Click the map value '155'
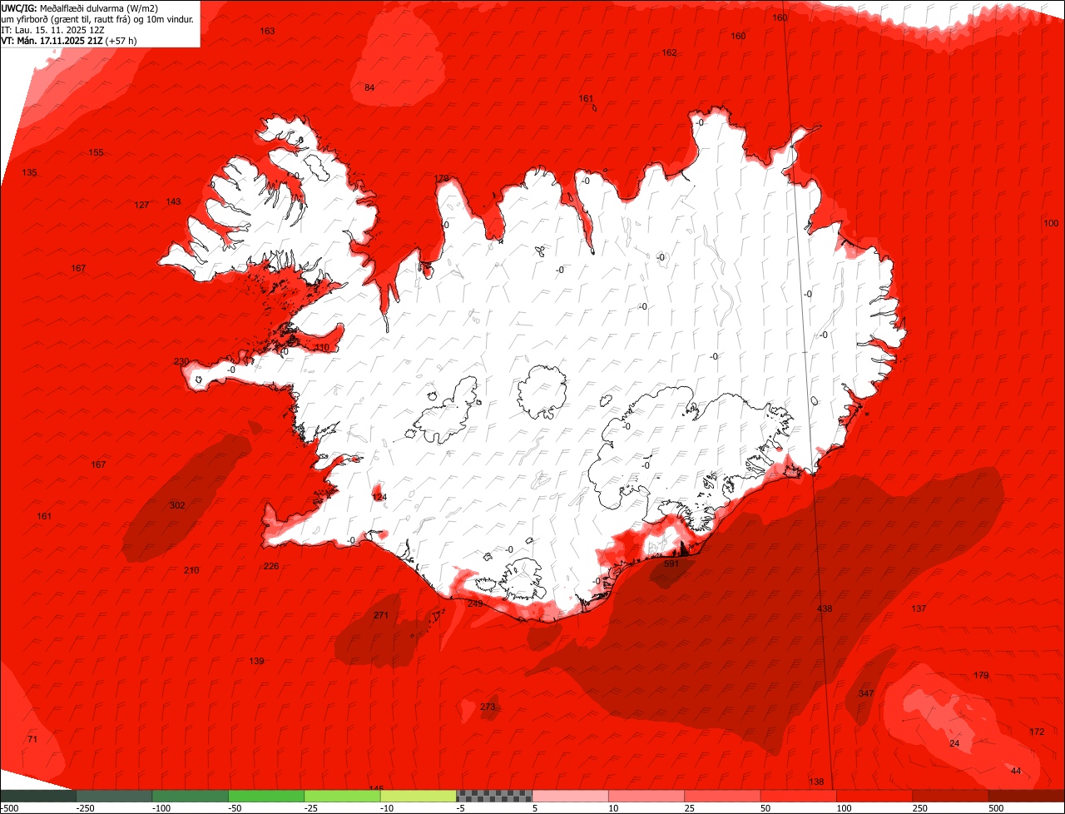1065x814 pixels. 96,153
